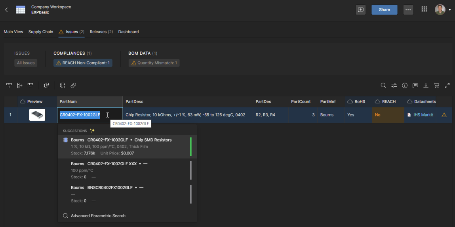This screenshot has height=227, width=455.
Task: Select the All Issues filter chip
Action: point(26,63)
